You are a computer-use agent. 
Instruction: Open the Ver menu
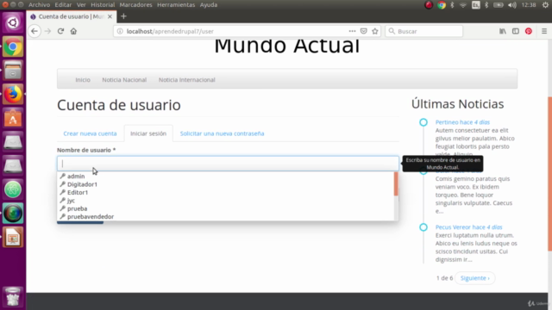81,5
